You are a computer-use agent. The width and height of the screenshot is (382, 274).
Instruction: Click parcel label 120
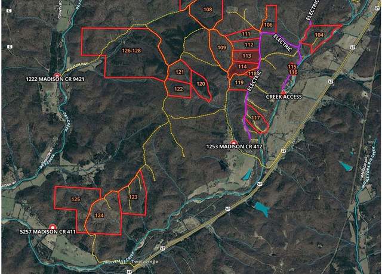201,83
